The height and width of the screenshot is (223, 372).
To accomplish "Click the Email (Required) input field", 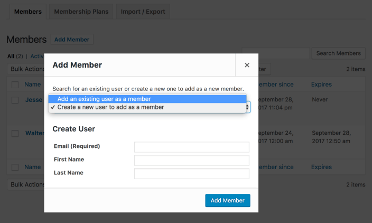I will pos(191,147).
